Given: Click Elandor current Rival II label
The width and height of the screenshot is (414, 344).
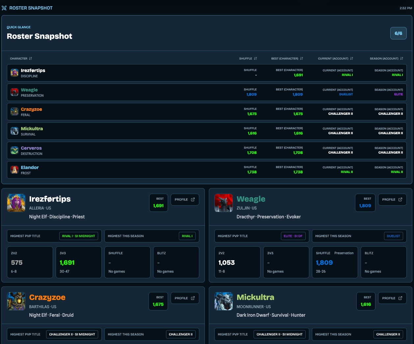Looking at the screenshot, I should tap(347, 172).
